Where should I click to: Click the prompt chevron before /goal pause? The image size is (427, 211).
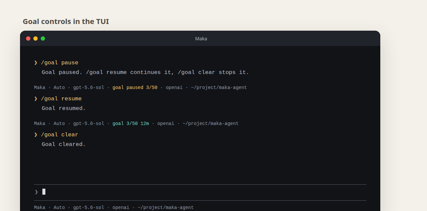click(36, 63)
